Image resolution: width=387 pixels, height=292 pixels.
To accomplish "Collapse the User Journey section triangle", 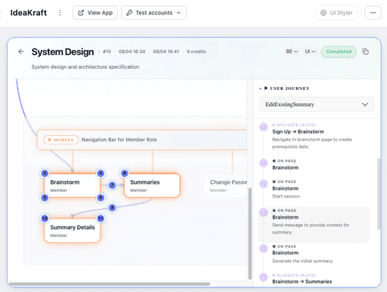I will tap(266, 89).
